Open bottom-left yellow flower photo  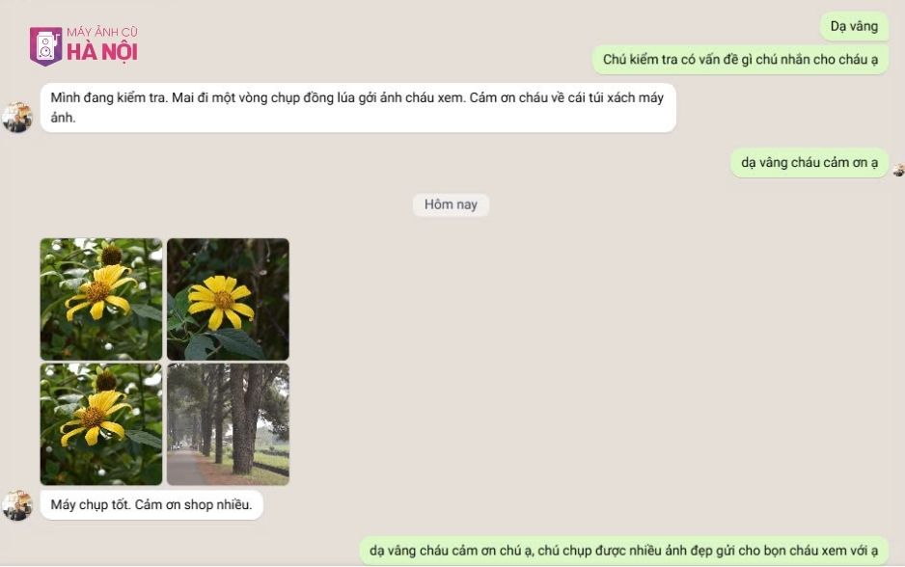point(101,424)
